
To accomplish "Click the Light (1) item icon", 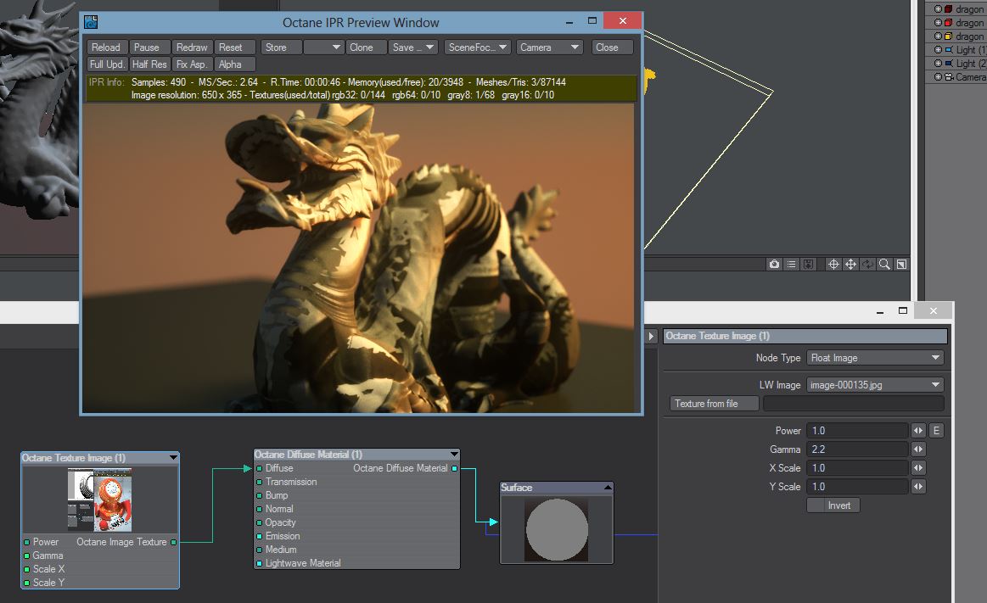I will pyautogui.click(x=949, y=50).
